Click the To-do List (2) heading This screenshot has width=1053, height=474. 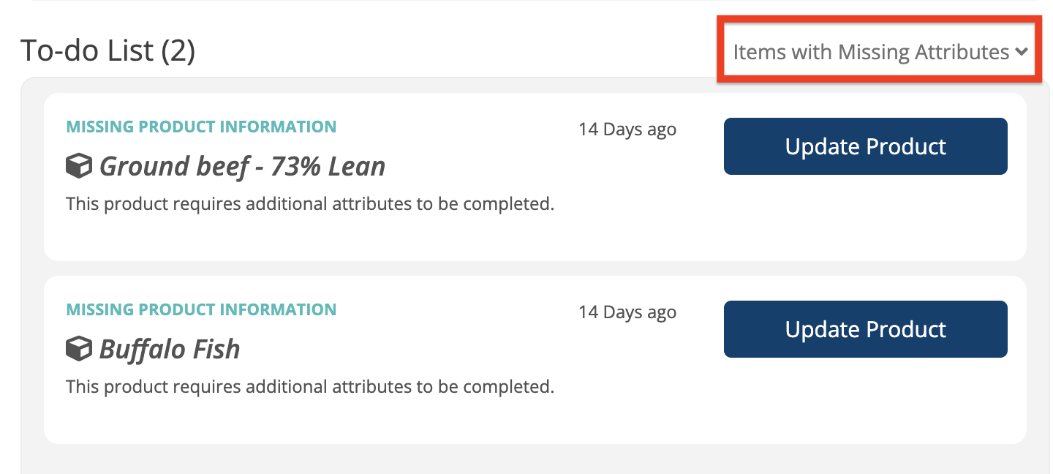pyautogui.click(x=107, y=50)
